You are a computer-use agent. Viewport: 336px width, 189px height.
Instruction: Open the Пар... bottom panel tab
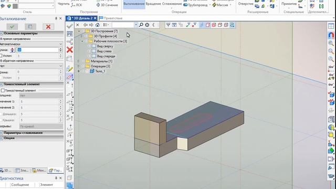tap(56, 170)
